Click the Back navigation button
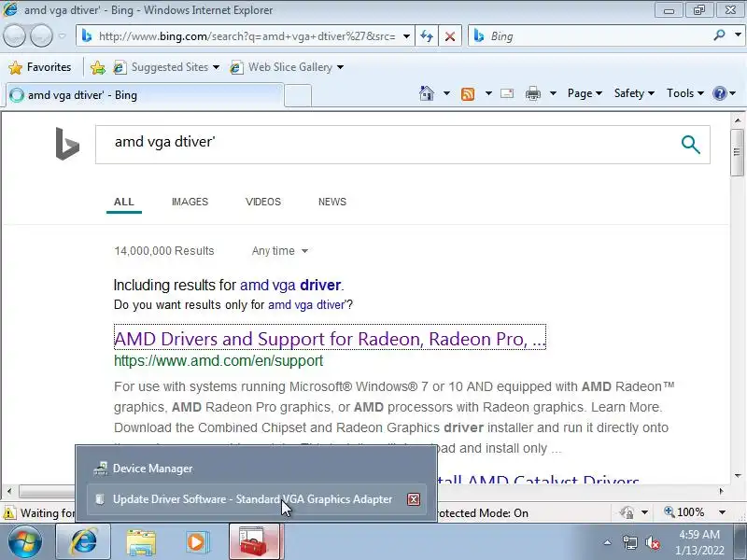The height and width of the screenshot is (560, 747). [14, 35]
